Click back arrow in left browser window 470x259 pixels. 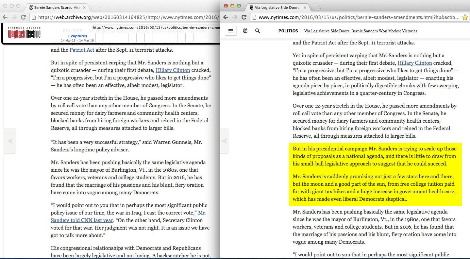point(5,17)
